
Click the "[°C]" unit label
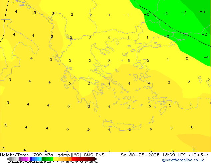pyautogui.click(x=77, y=155)
